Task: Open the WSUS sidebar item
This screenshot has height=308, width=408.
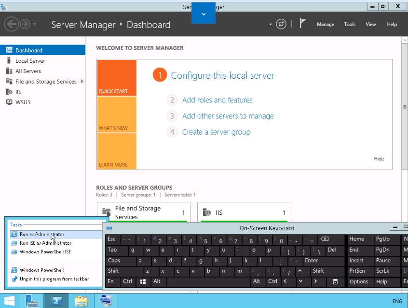Action: click(23, 102)
